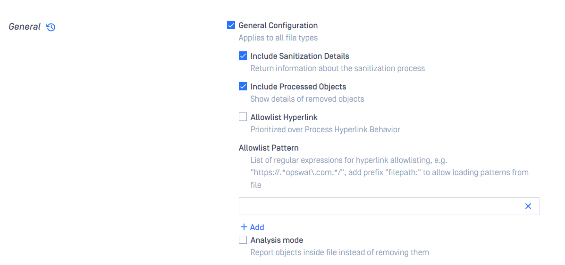
Task: Click 'Prioritized over Process Hyperlink Behavior' hint
Action: coord(325,129)
